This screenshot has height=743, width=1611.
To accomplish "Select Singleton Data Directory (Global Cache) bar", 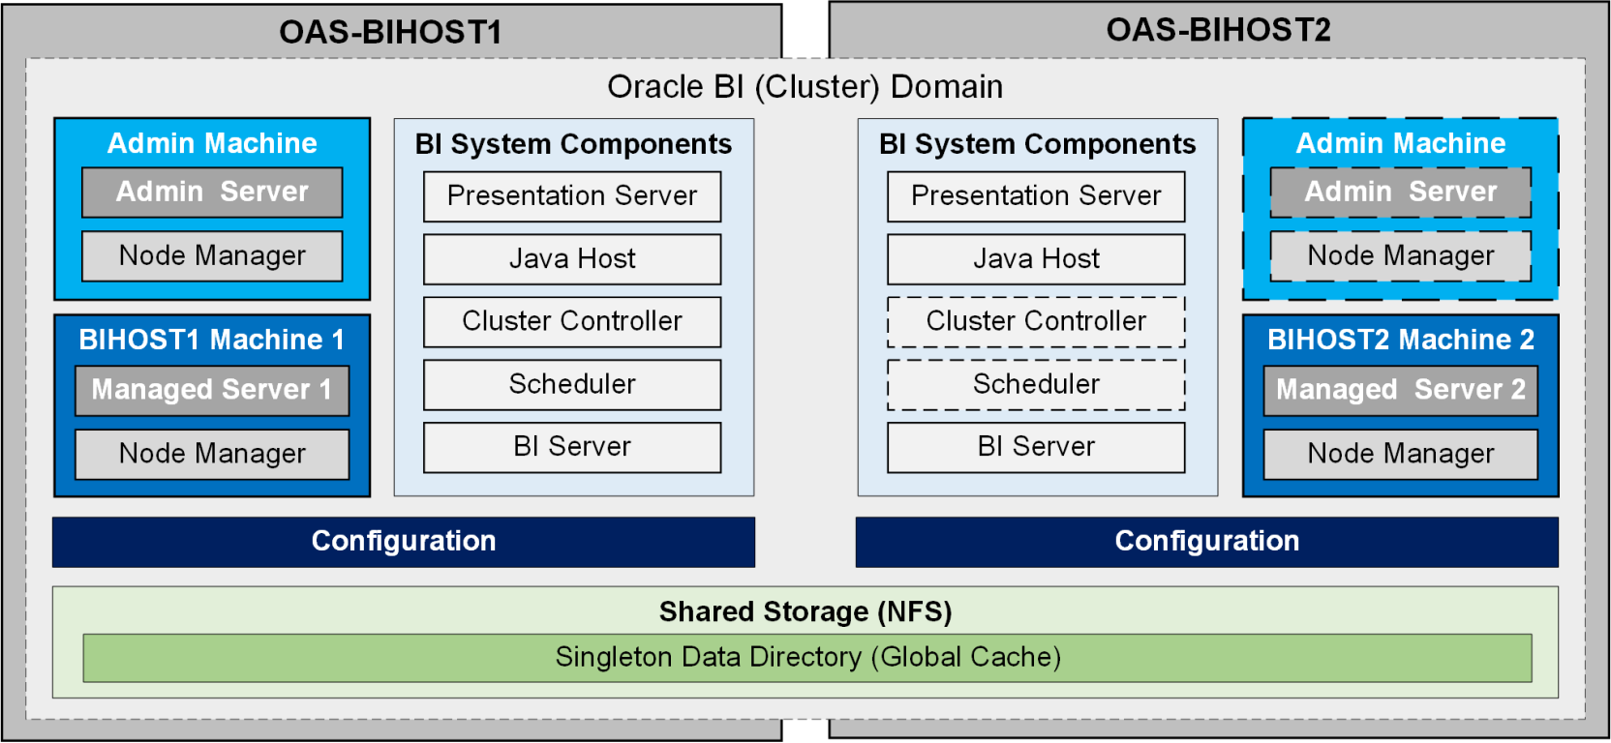I will tap(807, 658).
